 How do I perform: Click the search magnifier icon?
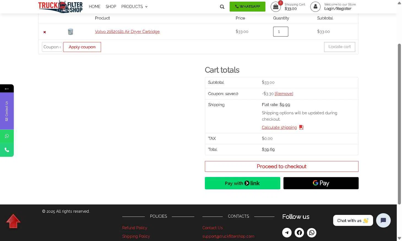222,7
